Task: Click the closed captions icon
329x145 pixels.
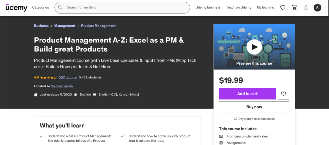Action: pos(94,95)
